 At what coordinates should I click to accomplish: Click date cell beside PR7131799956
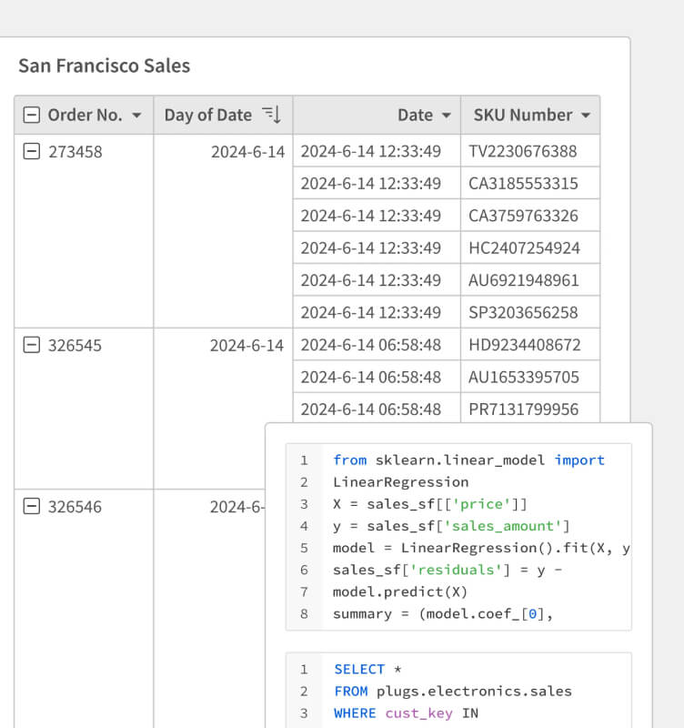pos(377,409)
